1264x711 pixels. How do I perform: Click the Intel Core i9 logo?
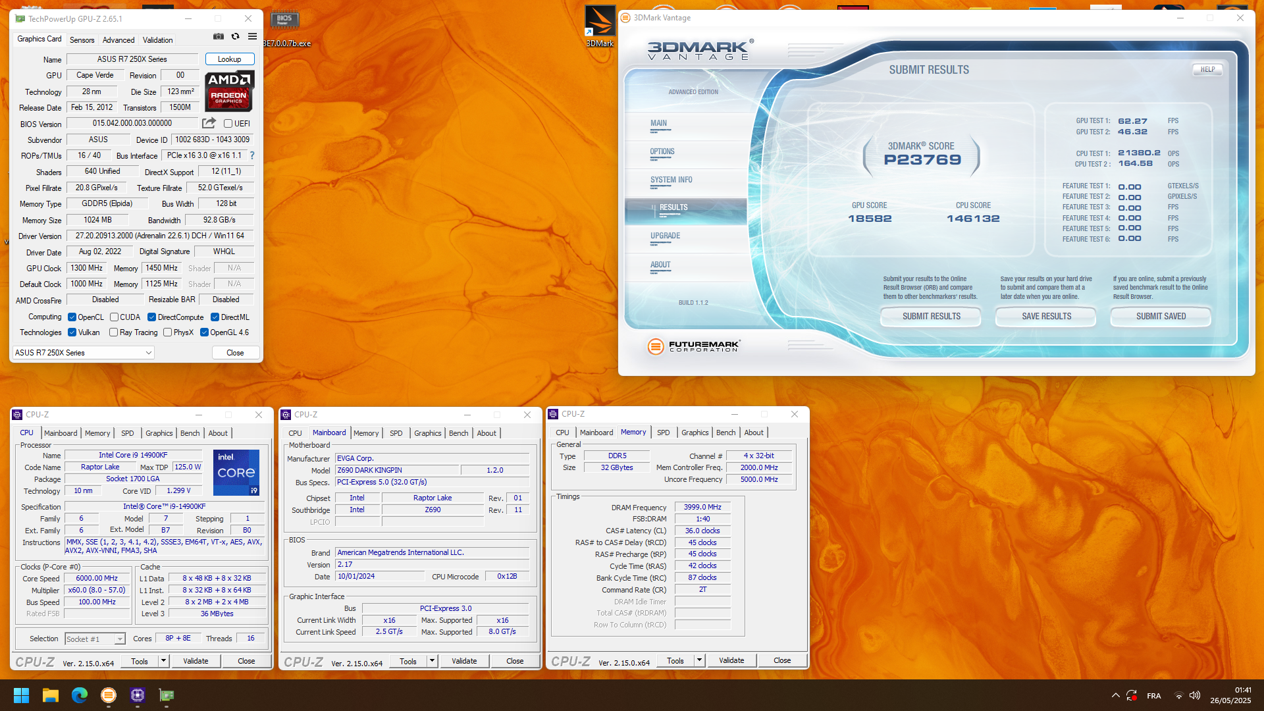coord(236,473)
